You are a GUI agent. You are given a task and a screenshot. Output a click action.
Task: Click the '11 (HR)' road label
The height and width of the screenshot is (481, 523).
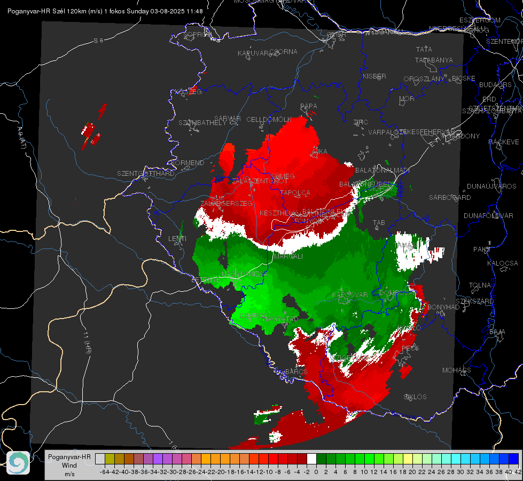click(87, 343)
